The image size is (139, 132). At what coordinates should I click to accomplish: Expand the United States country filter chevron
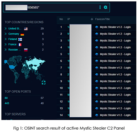6,29
